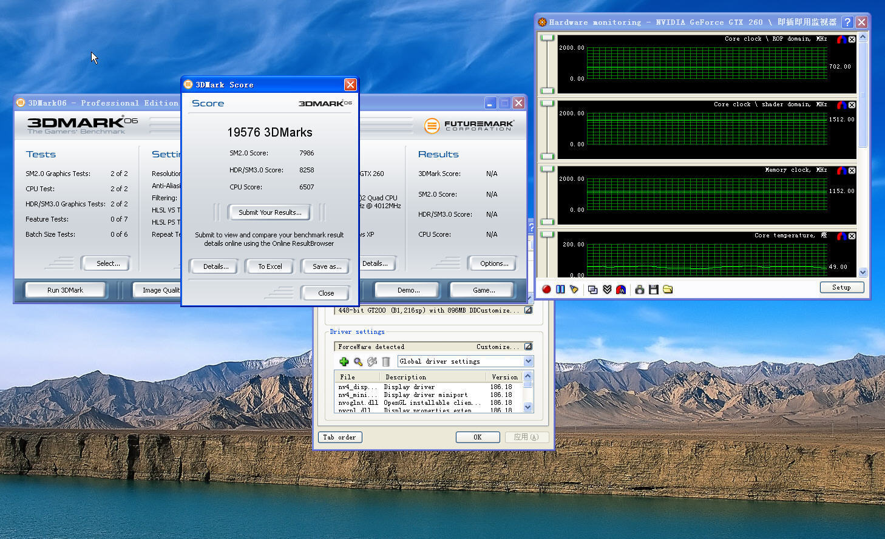Open the folder icon in the monitoring toolbar
885x539 pixels.
(x=668, y=290)
